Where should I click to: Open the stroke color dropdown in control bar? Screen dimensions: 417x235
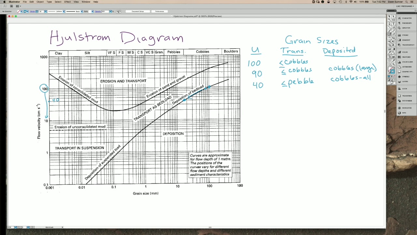pos(27,11)
